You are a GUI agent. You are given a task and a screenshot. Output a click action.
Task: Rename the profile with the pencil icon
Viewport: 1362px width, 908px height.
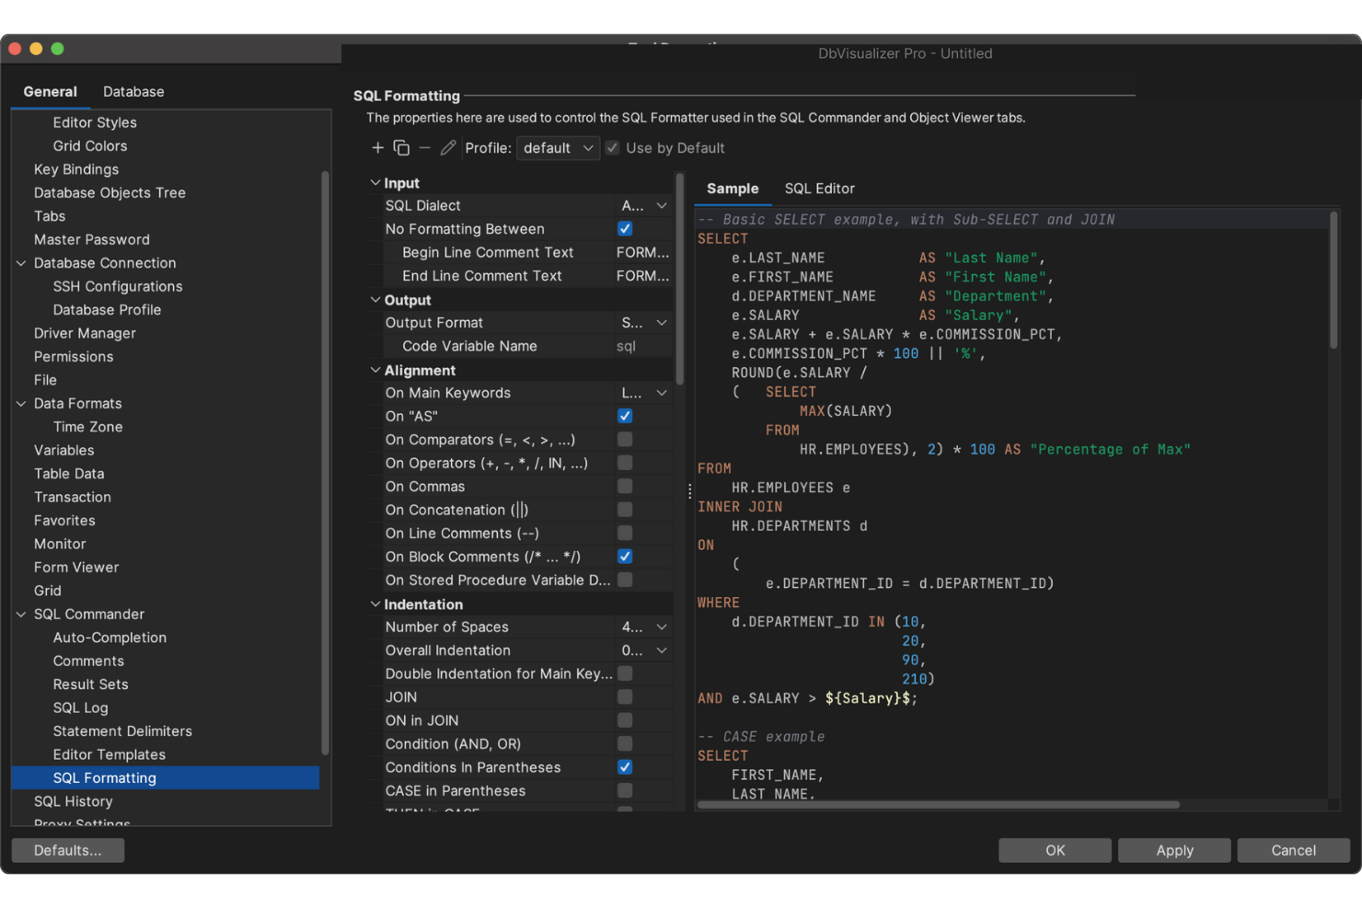pyautogui.click(x=448, y=147)
